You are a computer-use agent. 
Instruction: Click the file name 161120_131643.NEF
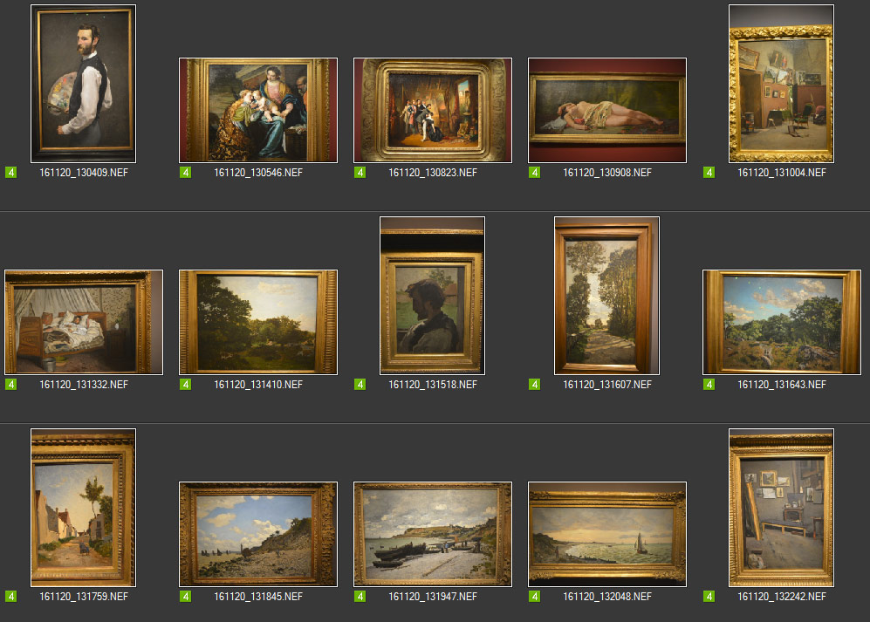tap(782, 385)
